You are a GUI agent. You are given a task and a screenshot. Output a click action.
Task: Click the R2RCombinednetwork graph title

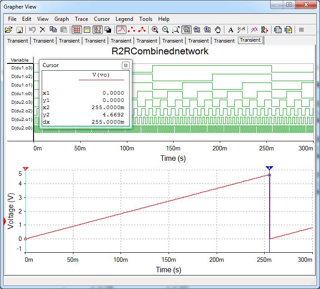coord(160,51)
